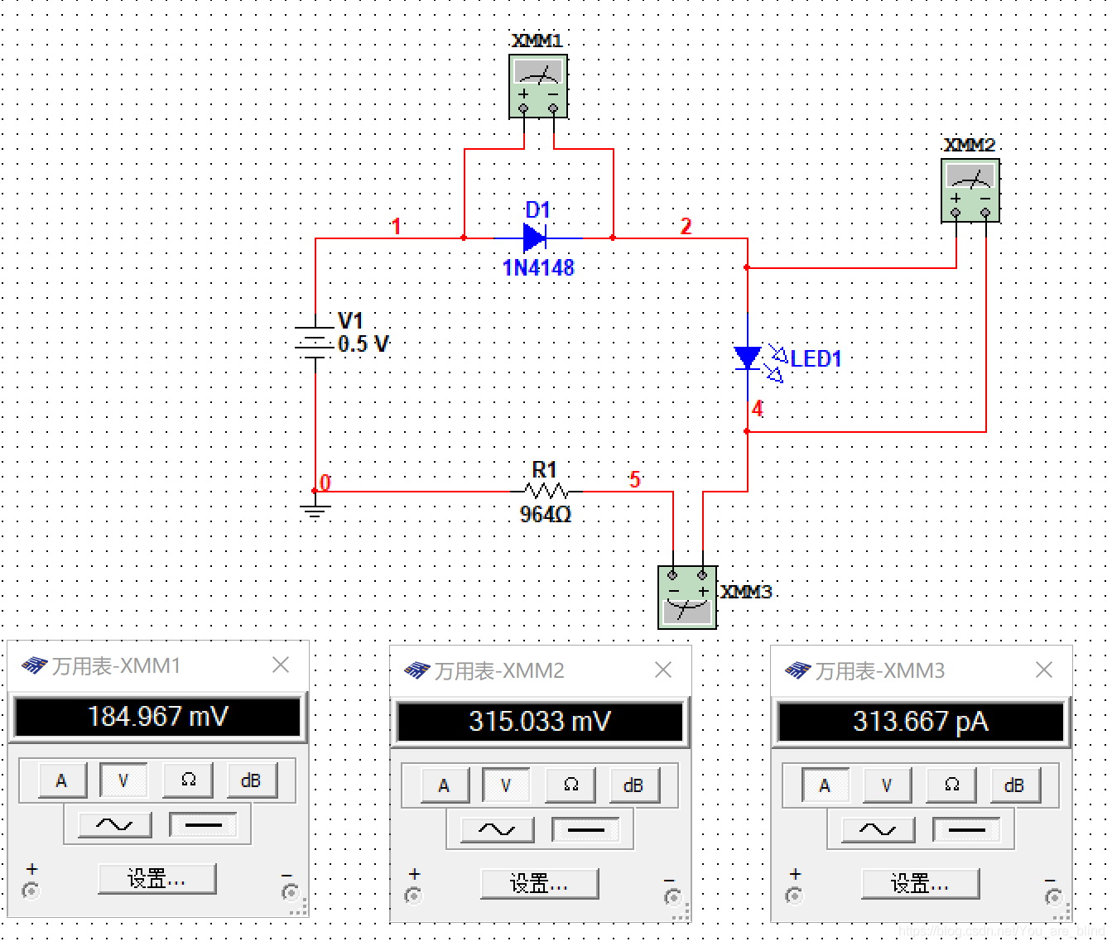
Task: Select the XMM3 multimeter instrument icon
Action: [x=687, y=597]
